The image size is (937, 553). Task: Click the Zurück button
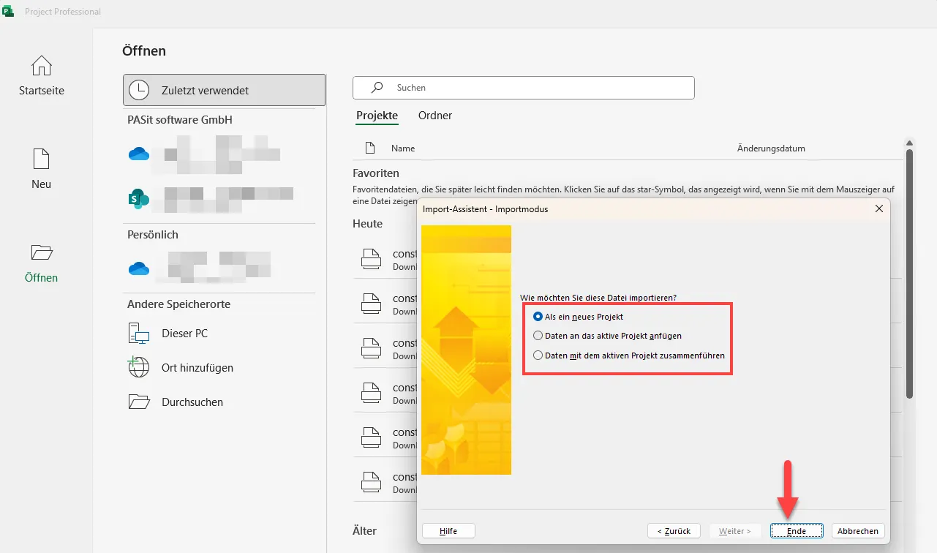pyautogui.click(x=674, y=531)
